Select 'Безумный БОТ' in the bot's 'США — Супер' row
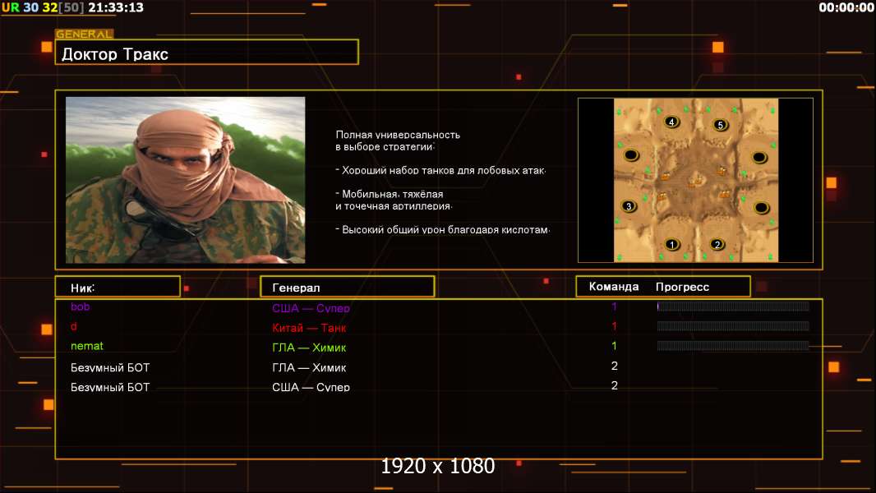The image size is (876, 493). [x=110, y=387]
